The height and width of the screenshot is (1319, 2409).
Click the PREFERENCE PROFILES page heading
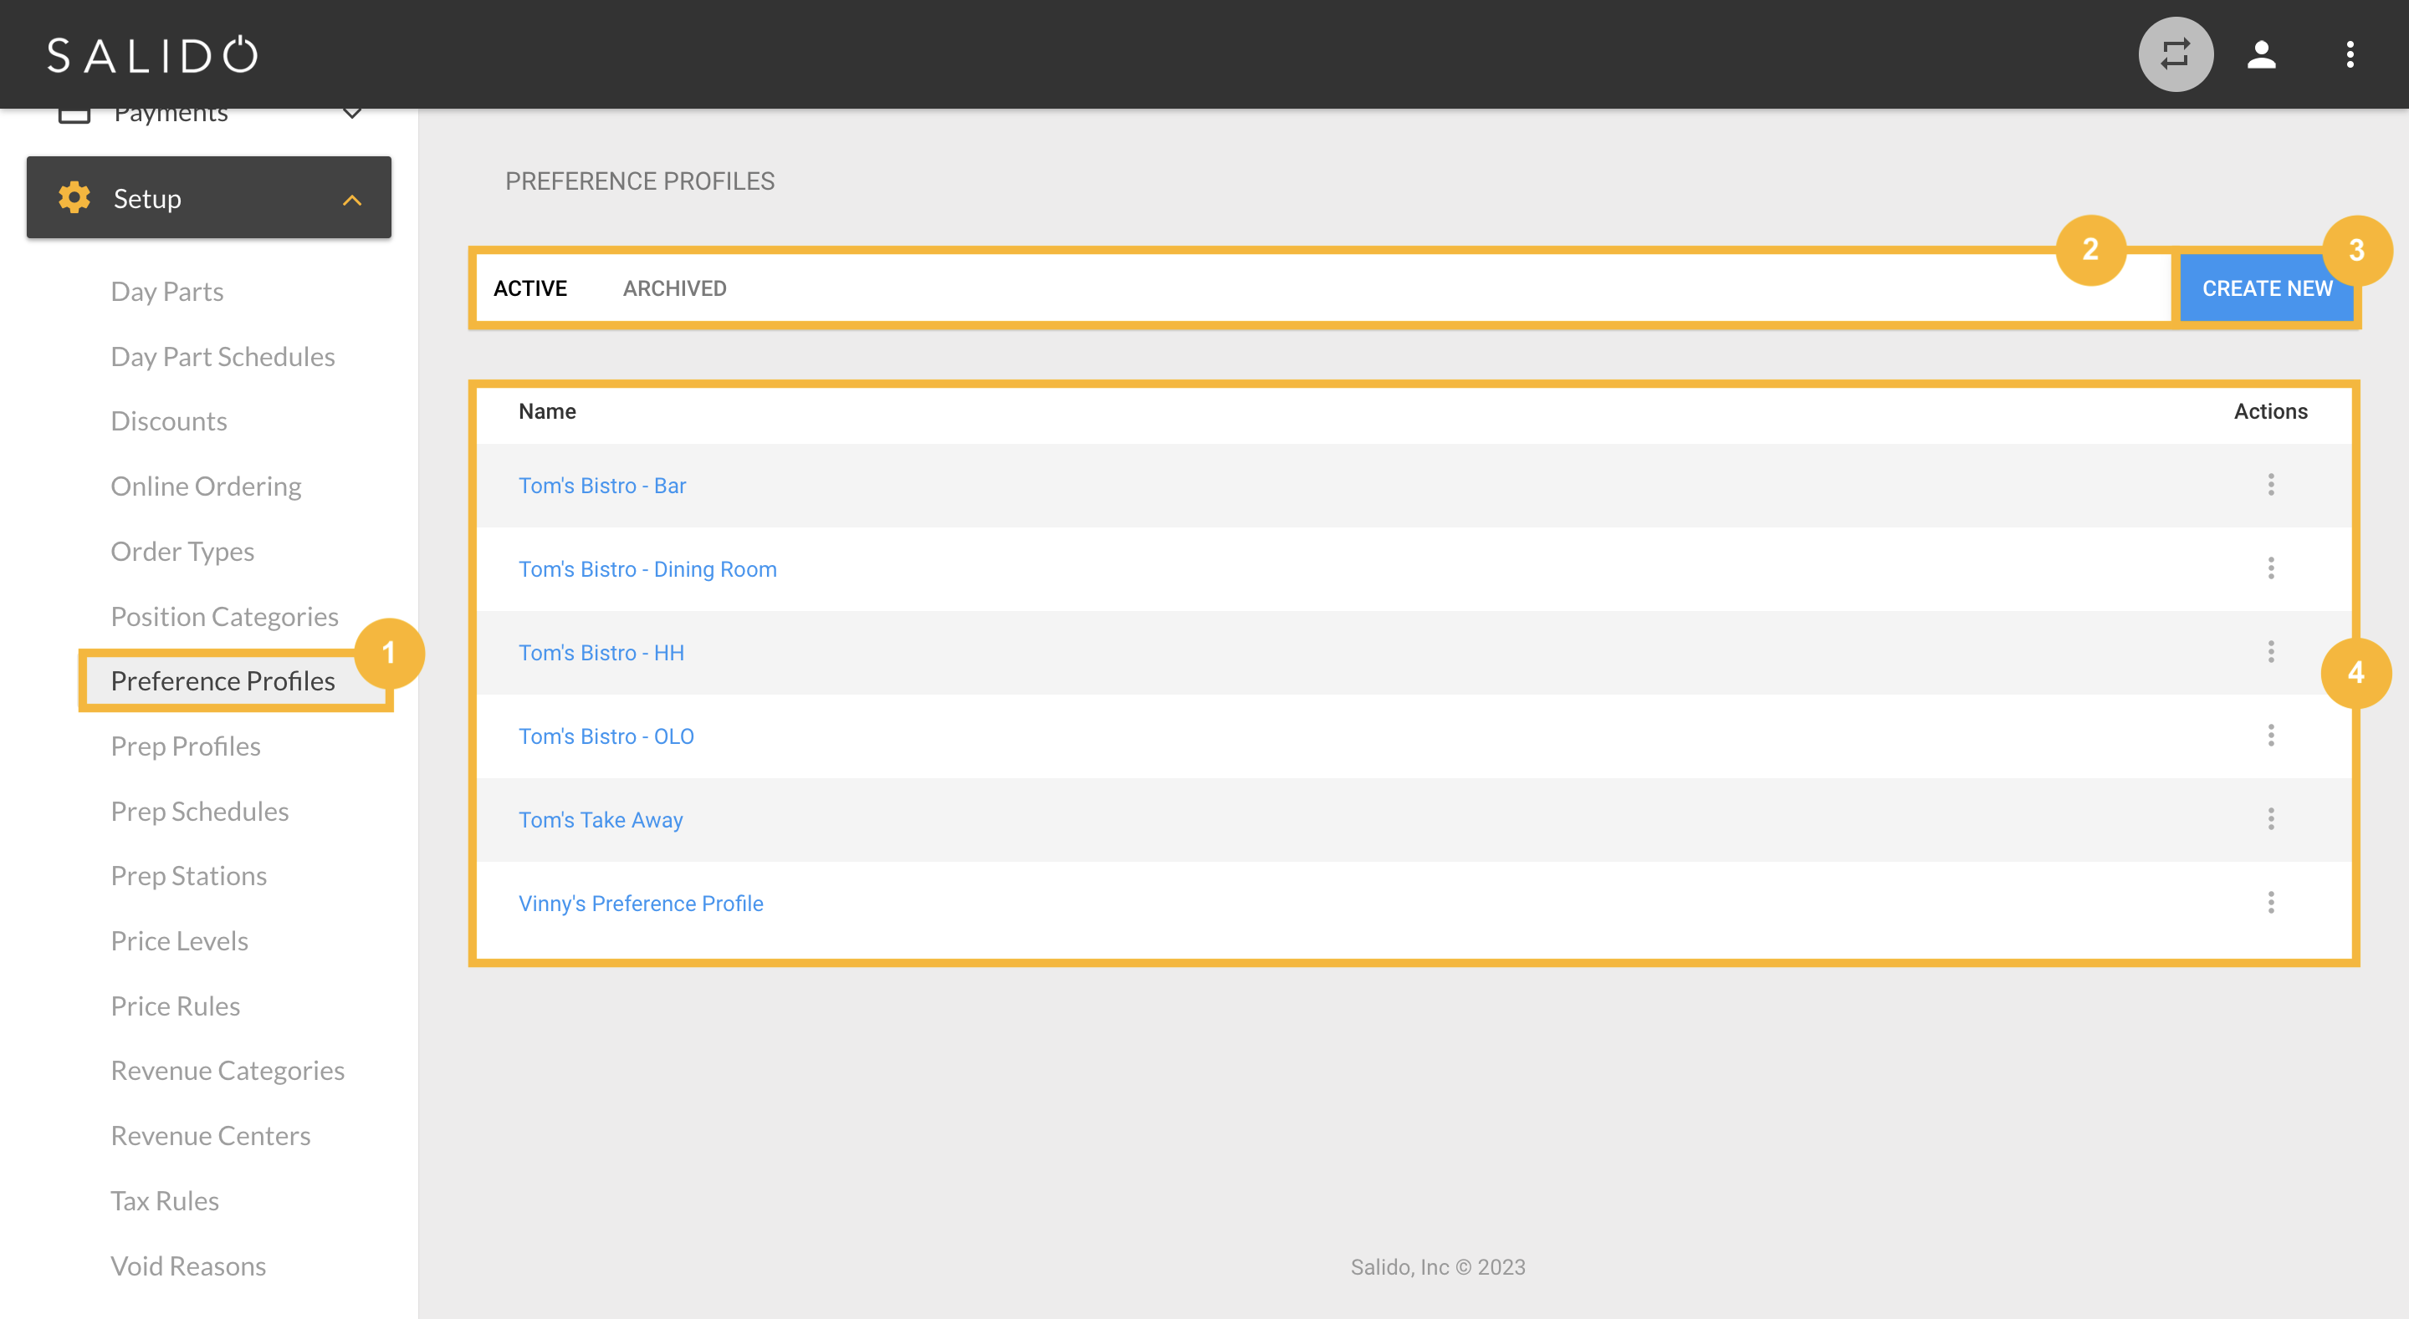coord(640,181)
